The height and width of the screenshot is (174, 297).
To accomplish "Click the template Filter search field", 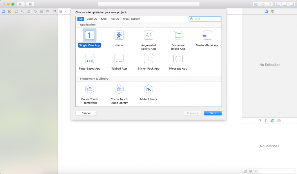I will [205, 19].
